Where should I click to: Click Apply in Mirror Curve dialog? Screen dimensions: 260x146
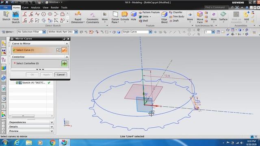point(46,75)
